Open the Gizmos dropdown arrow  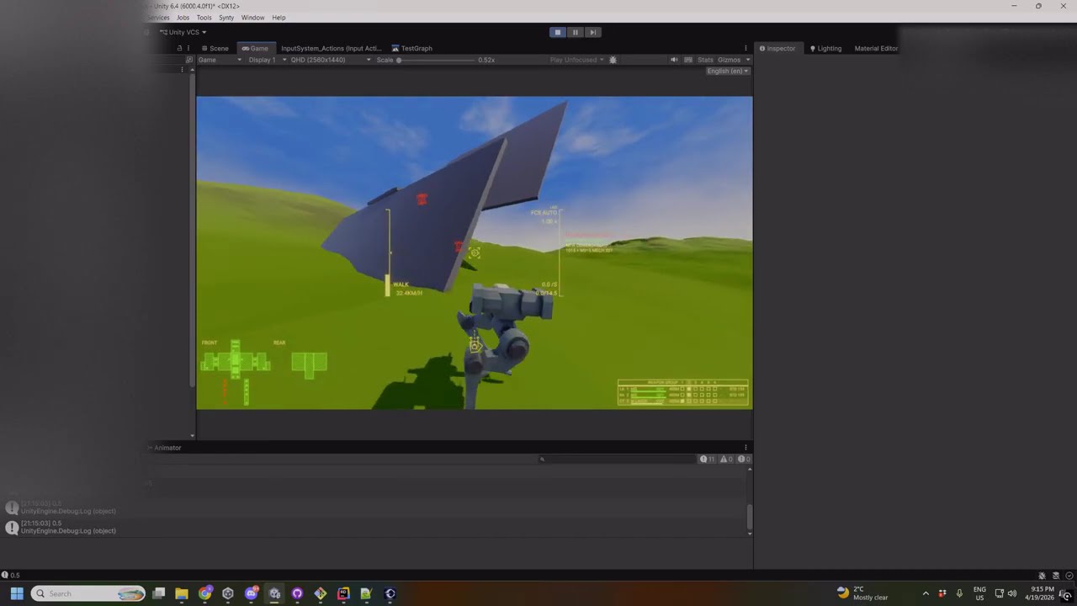(747, 60)
